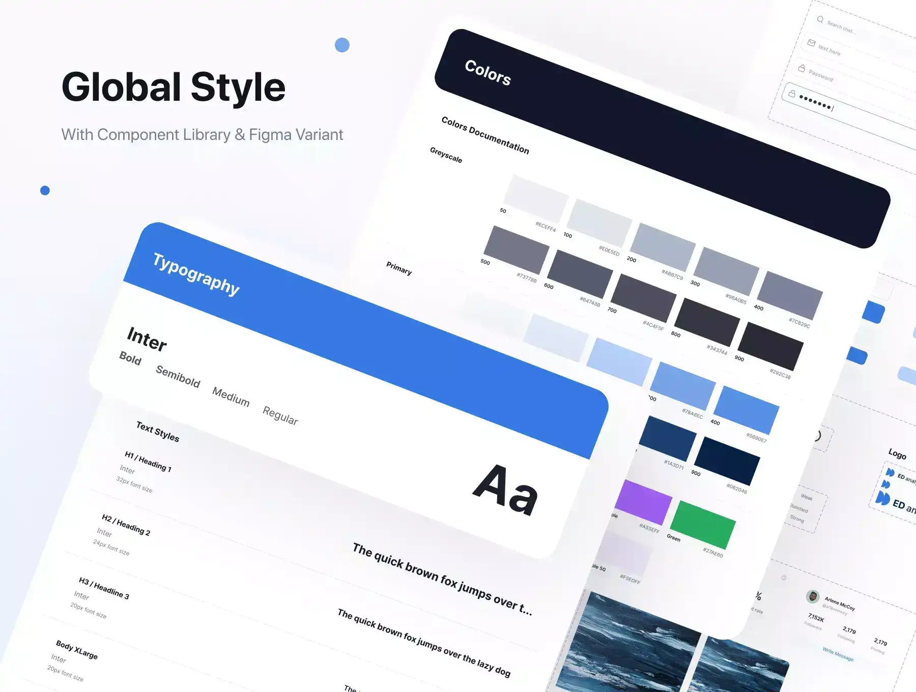This screenshot has width=916, height=692.
Task: Click the padlock icon in active password field
Action: click(x=792, y=94)
